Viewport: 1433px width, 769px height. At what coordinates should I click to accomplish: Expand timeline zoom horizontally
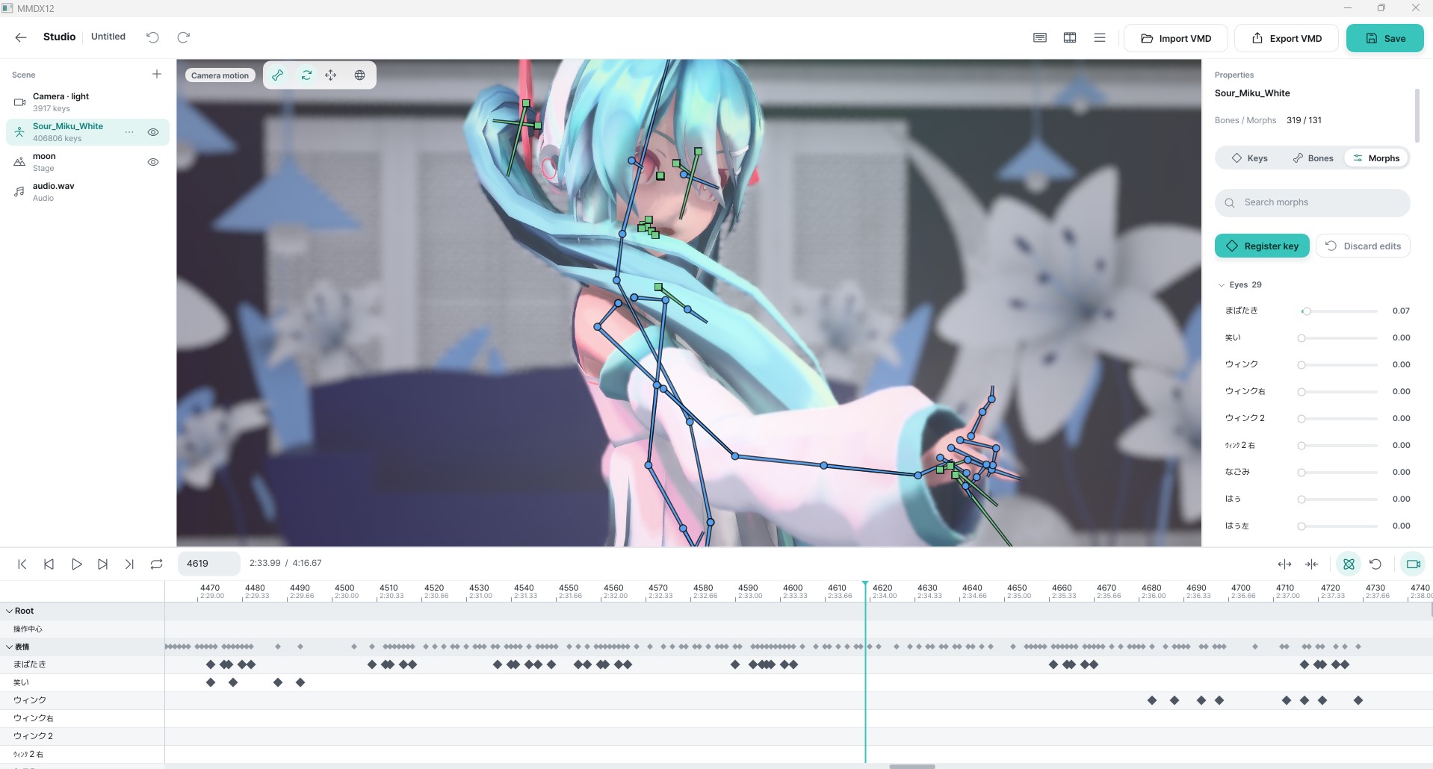point(1285,564)
